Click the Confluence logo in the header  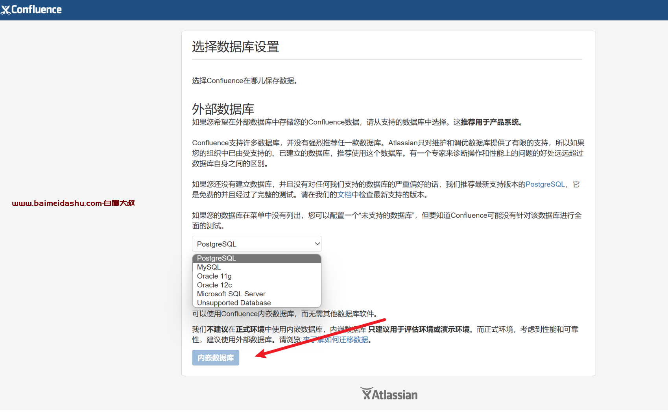point(31,9)
